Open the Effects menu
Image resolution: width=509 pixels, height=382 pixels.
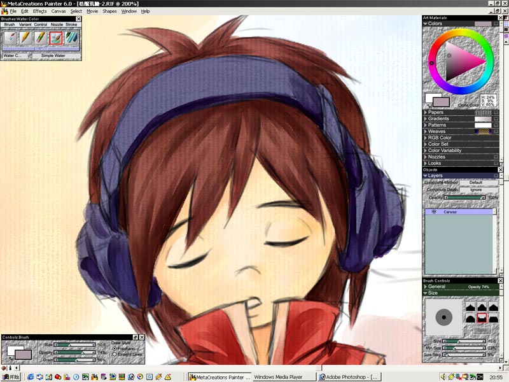click(x=39, y=11)
